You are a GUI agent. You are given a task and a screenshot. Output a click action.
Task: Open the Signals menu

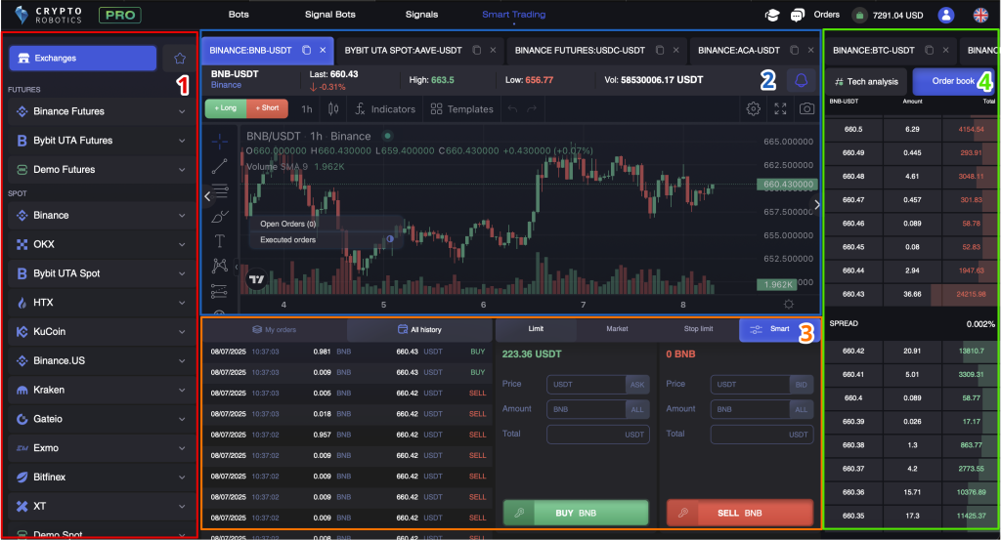click(x=421, y=14)
